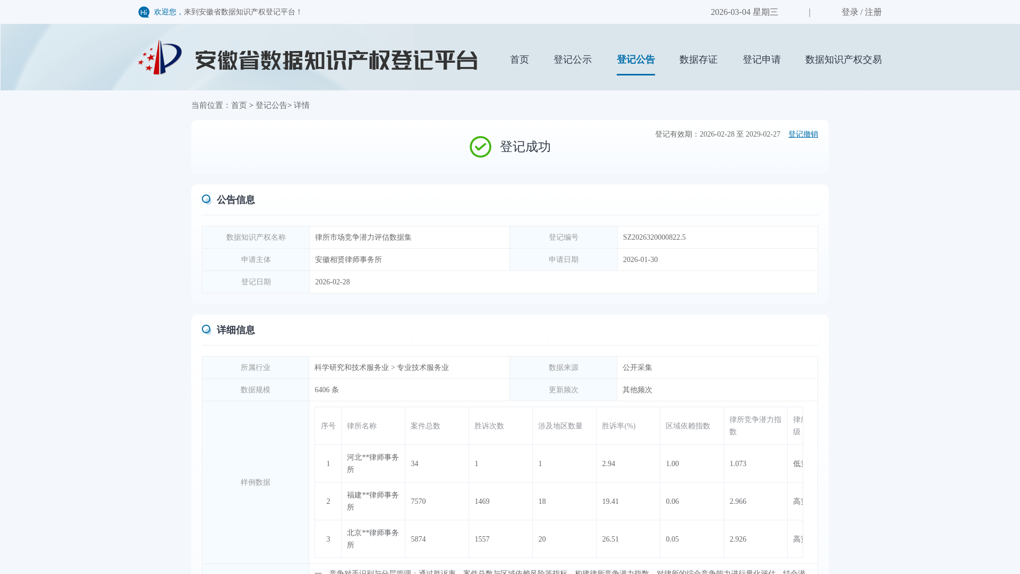Click the Hi greeting icon
The width and height of the screenshot is (1020, 574).
(144, 12)
